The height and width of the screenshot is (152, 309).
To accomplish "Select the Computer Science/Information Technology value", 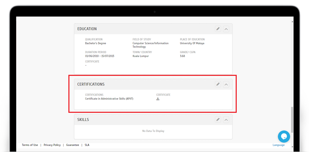I will 150,45.
